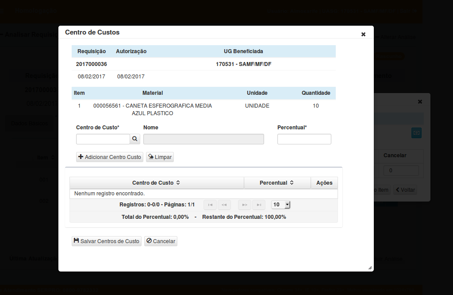Open rows-per-page dropdown showing 10
The image size is (453, 295).
tap(280, 205)
